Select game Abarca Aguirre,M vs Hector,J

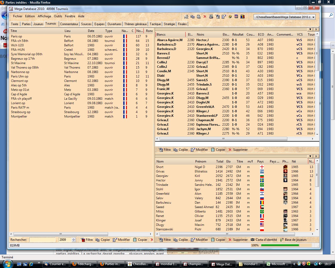coord(235,40)
